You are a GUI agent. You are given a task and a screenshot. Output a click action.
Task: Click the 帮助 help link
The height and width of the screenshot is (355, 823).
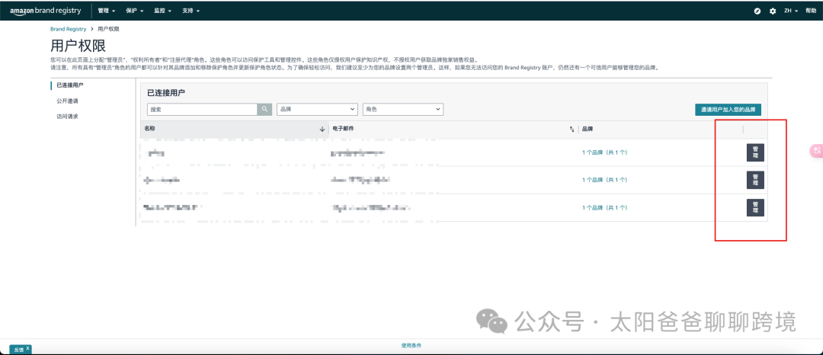pyautogui.click(x=811, y=11)
